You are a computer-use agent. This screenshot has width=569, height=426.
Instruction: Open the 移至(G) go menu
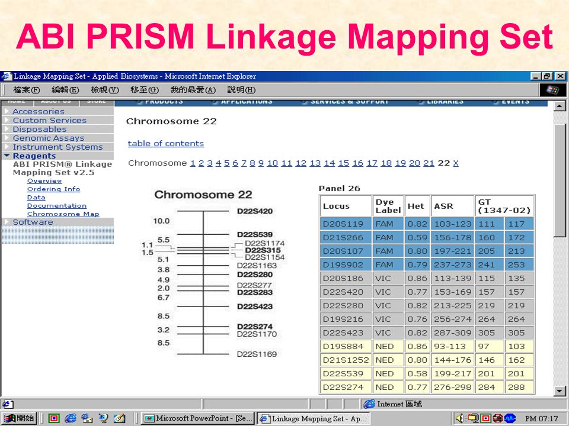[x=145, y=90]
